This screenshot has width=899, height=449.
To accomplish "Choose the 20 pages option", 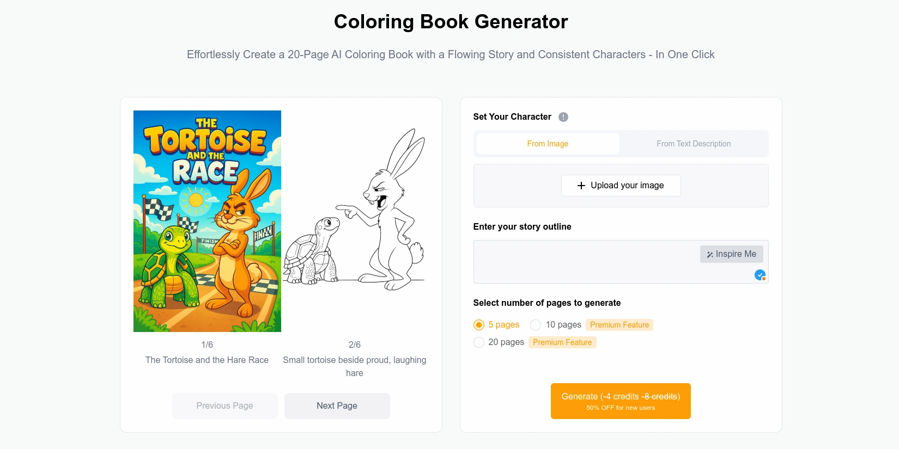I will click(478, 342).
